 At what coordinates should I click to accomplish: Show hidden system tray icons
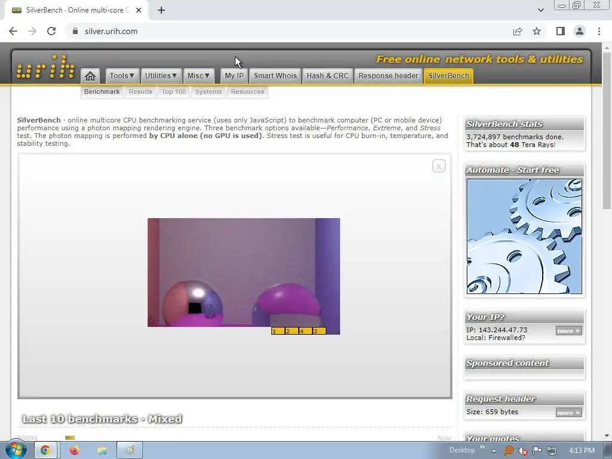494,451
